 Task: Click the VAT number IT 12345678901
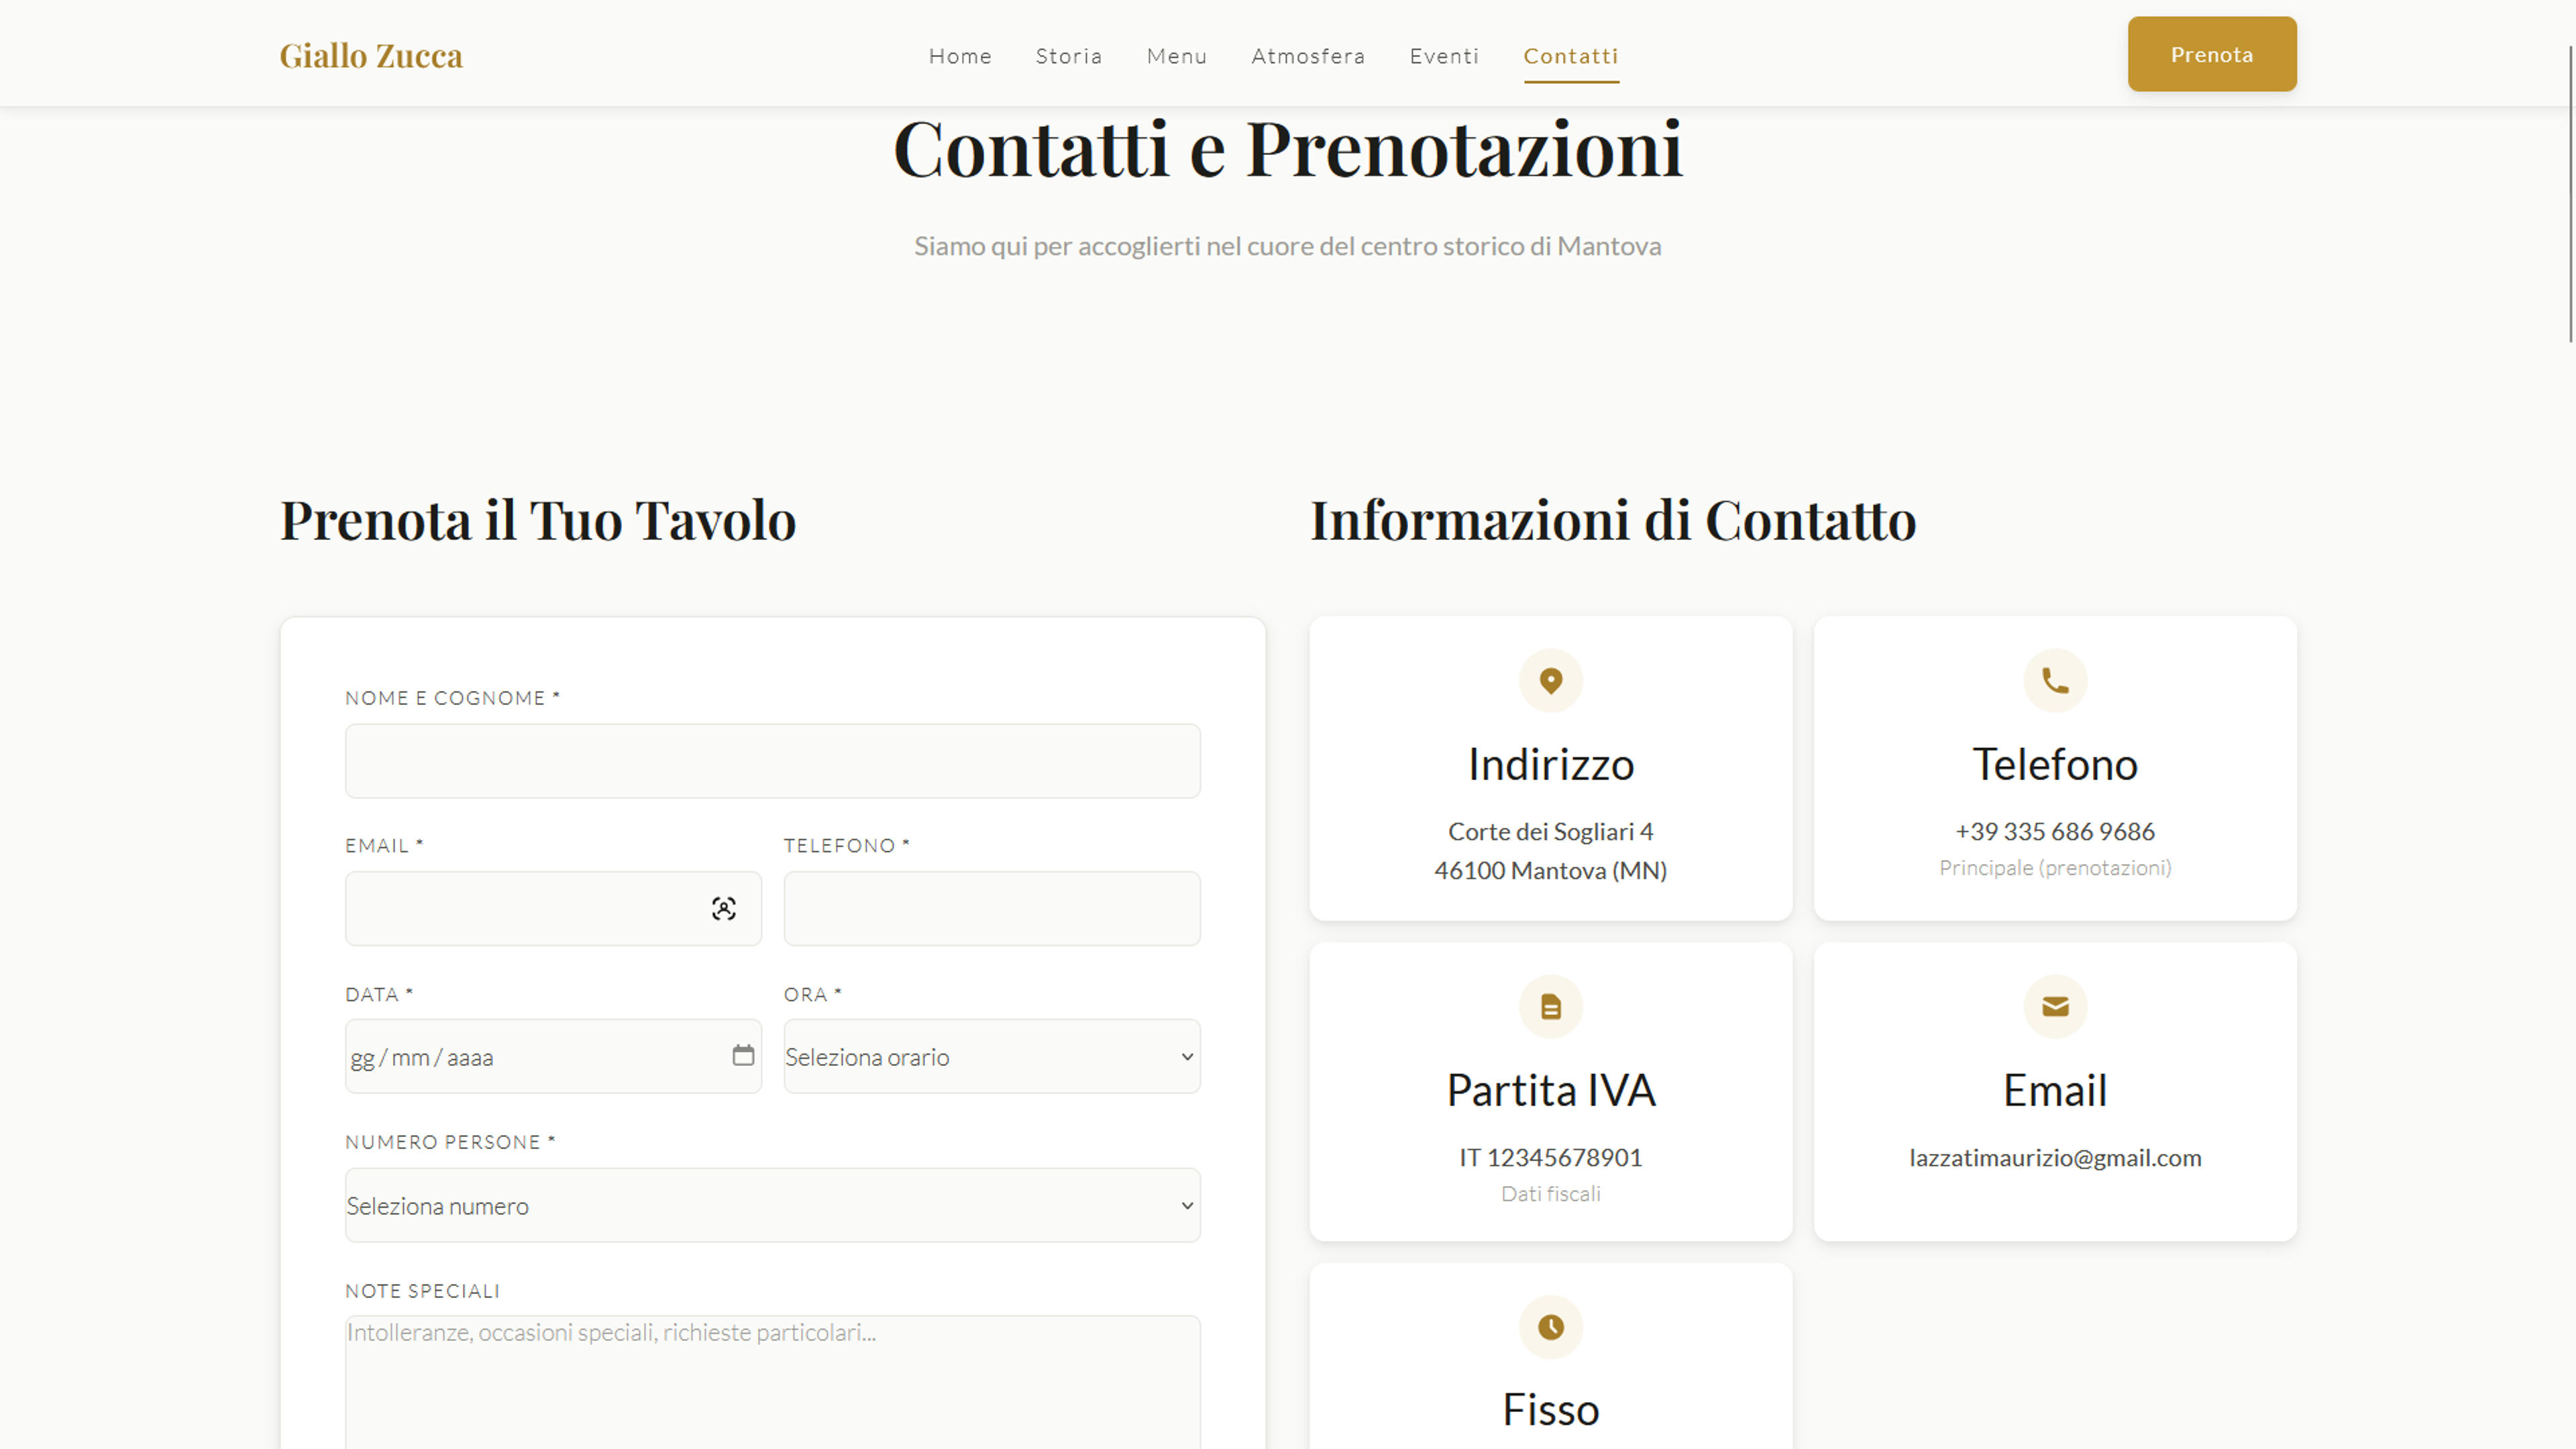click(x=1551, y=1157)
